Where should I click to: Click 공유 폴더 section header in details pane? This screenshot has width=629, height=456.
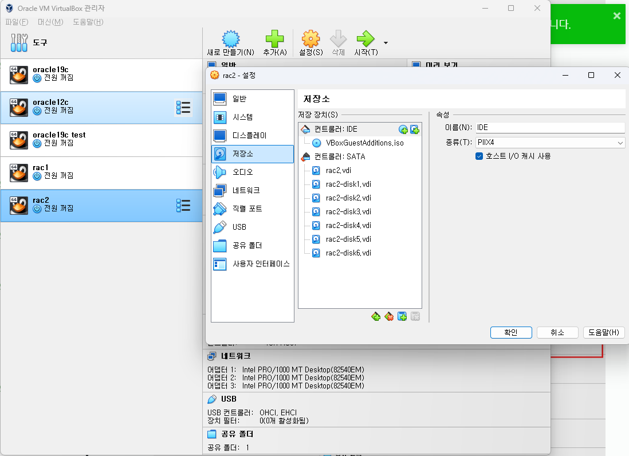point(237,434)
